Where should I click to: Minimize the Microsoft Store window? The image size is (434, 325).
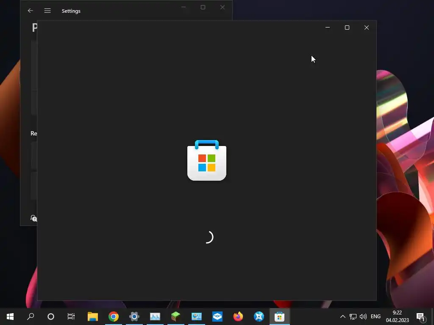tap(328, 28)
